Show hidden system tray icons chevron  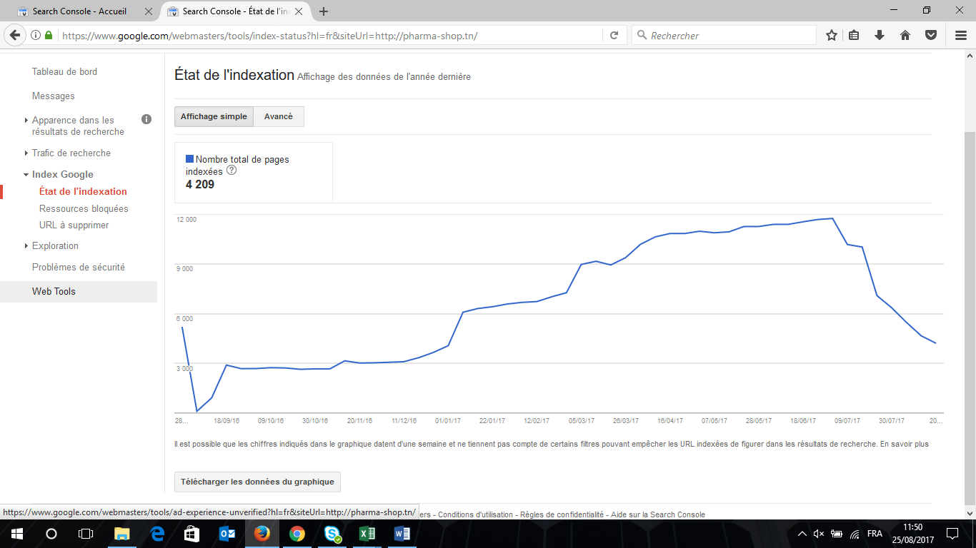[802, 534]
